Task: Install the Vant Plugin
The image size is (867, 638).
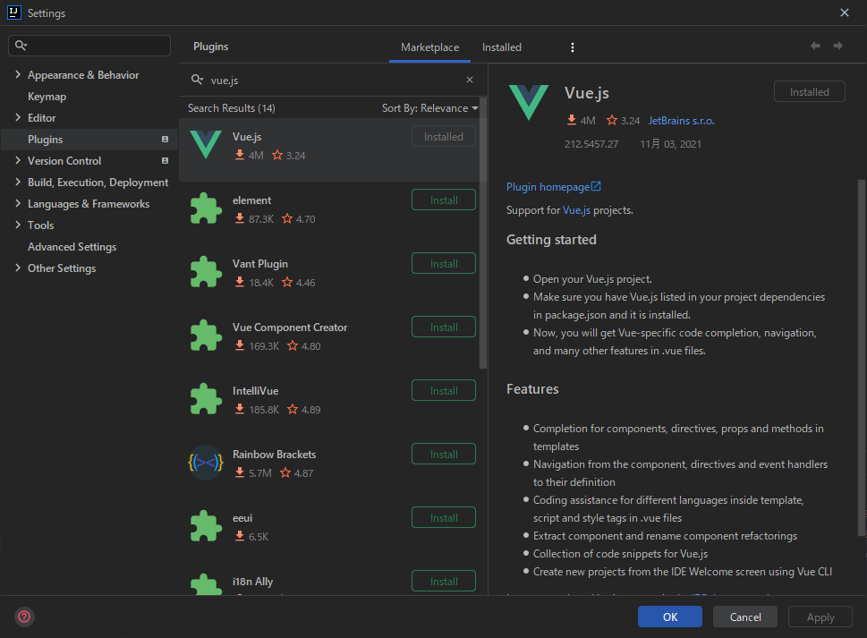Action: 443,263
